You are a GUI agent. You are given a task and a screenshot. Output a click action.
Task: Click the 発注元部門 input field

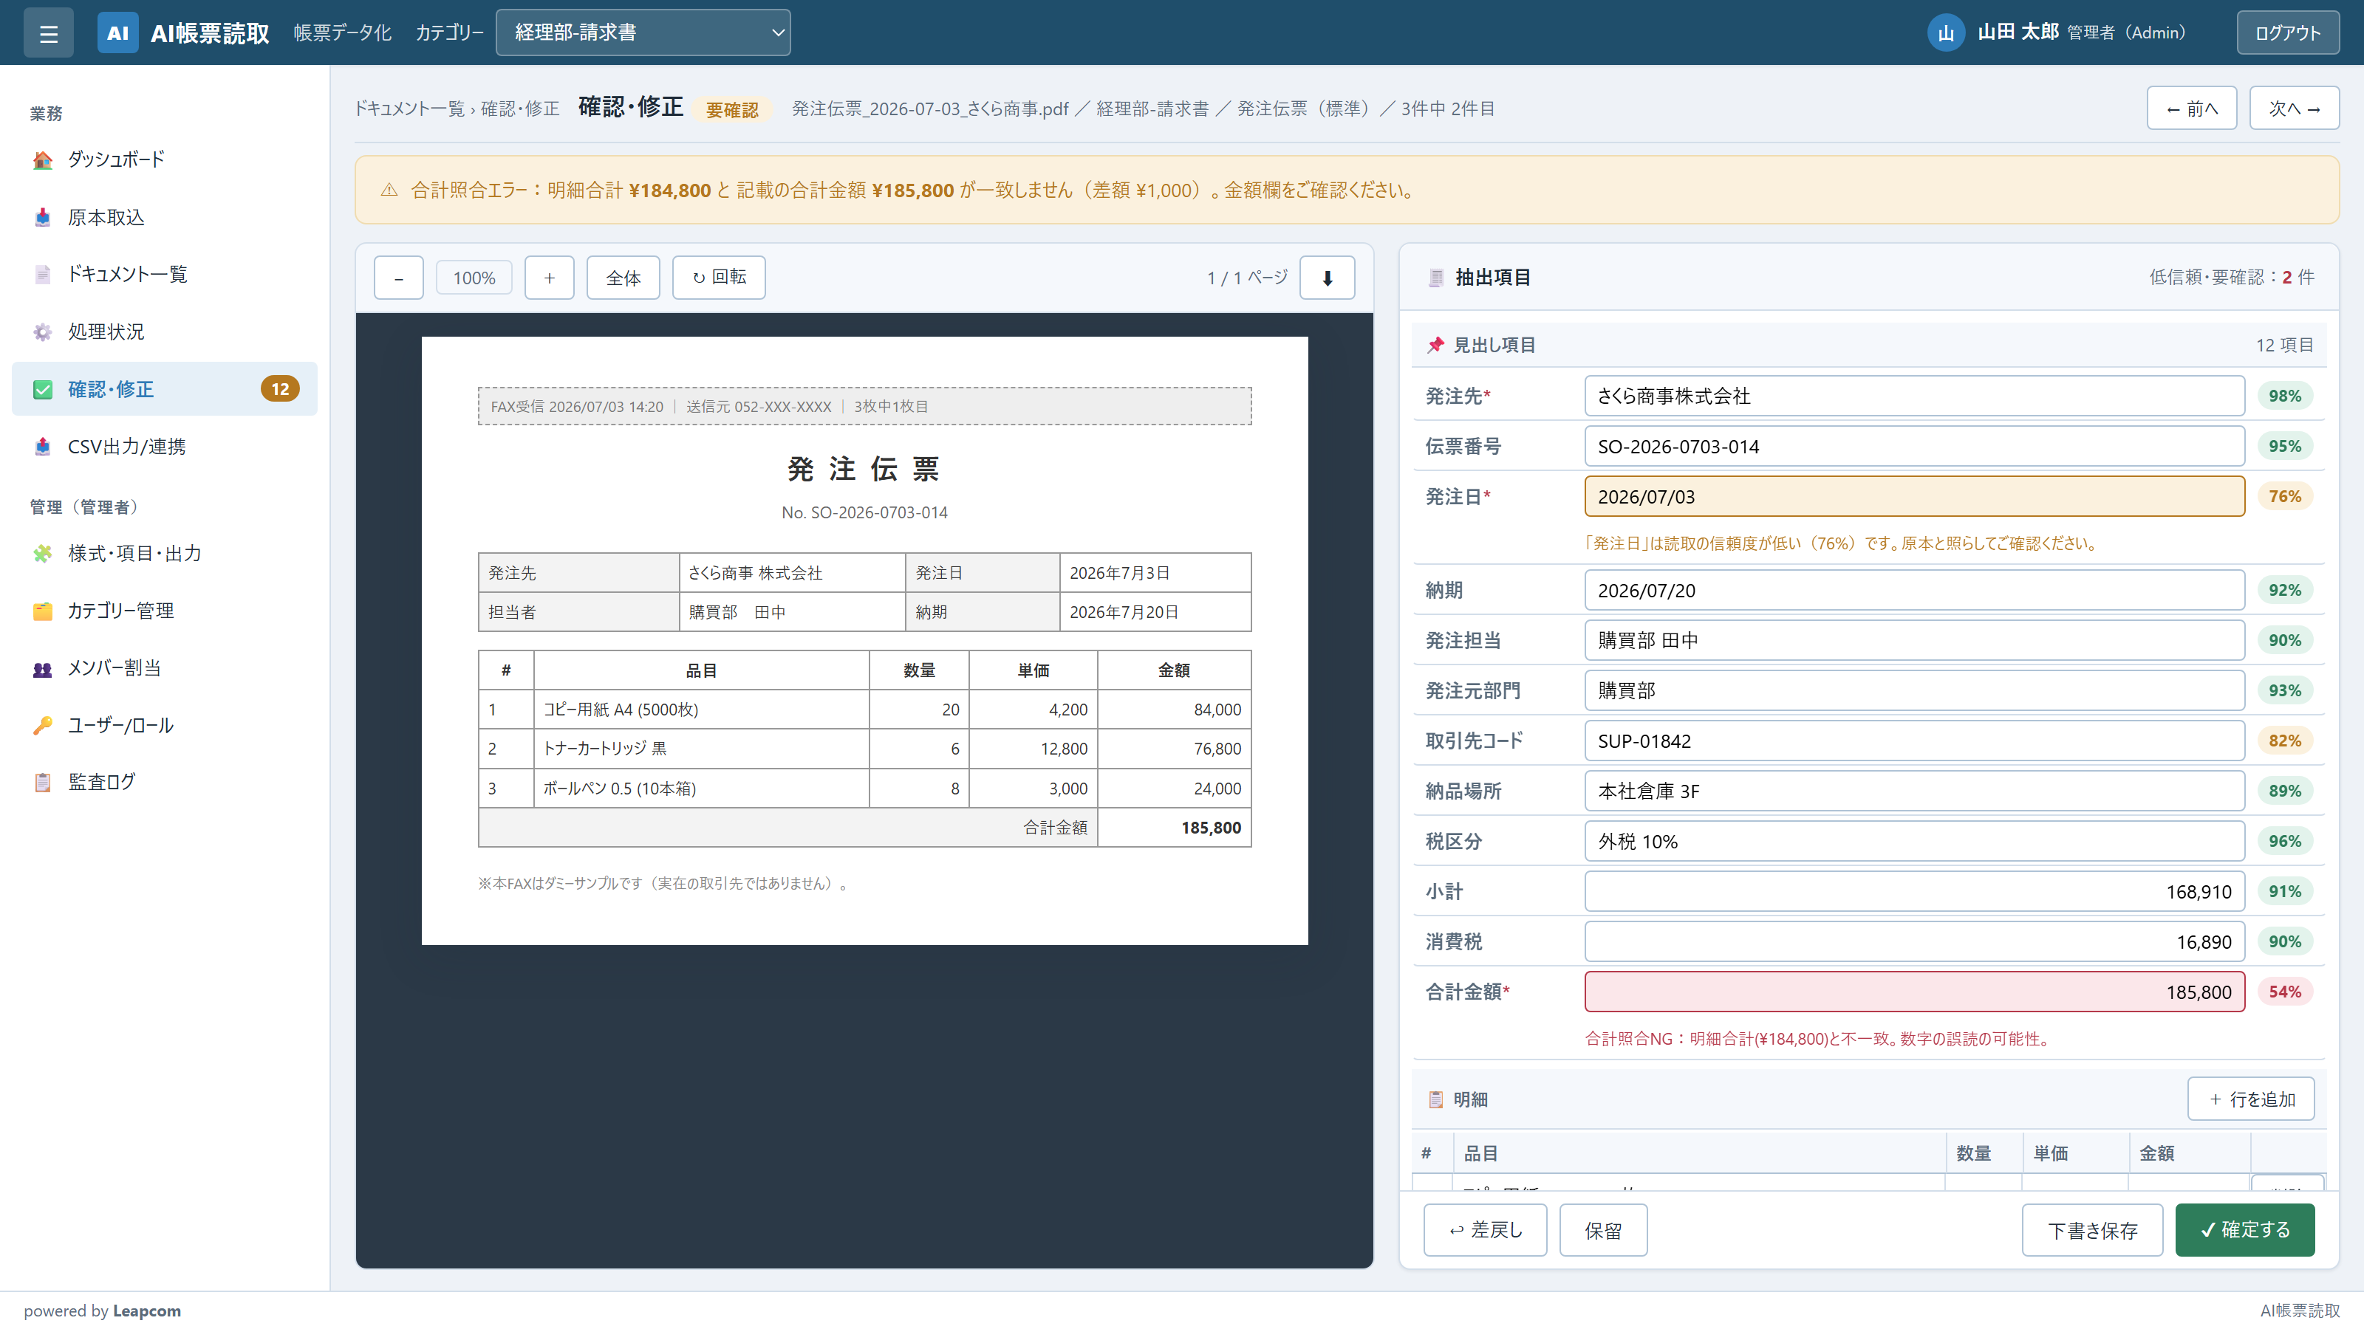(x=1914, y=690)
